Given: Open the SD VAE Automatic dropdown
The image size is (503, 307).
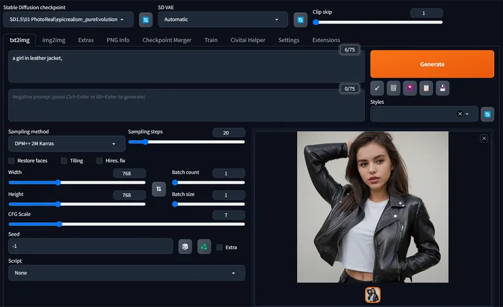Looking at the screenshot, I should [223, 20].
